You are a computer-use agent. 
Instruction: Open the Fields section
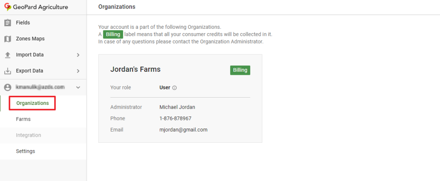coord(23,23)
